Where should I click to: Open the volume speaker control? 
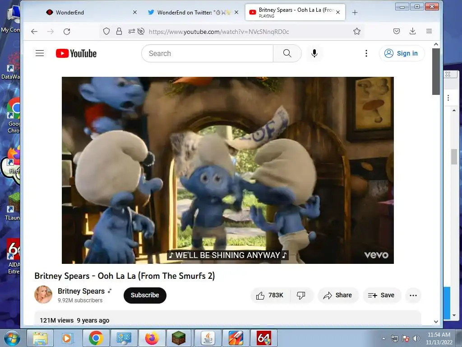coord(416,338)
